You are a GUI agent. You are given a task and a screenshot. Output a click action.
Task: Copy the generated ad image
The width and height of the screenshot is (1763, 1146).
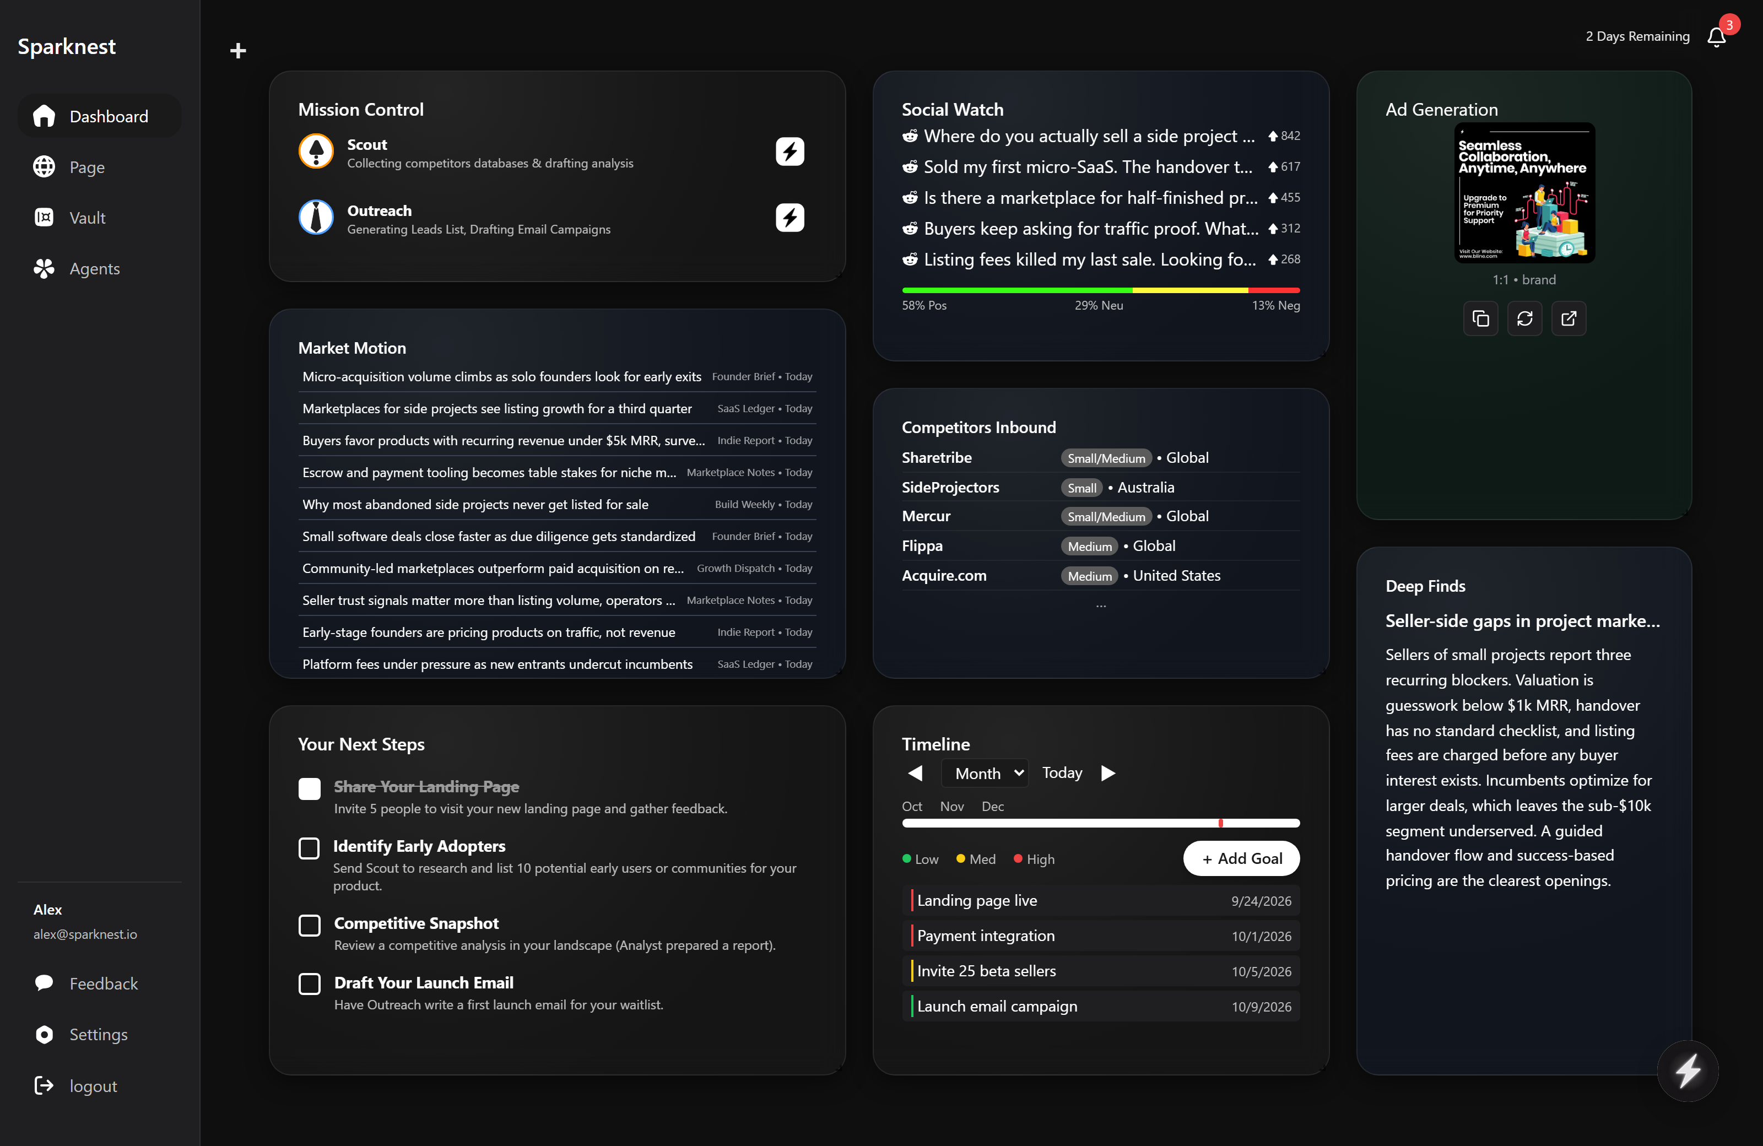tap(1481, 318)
